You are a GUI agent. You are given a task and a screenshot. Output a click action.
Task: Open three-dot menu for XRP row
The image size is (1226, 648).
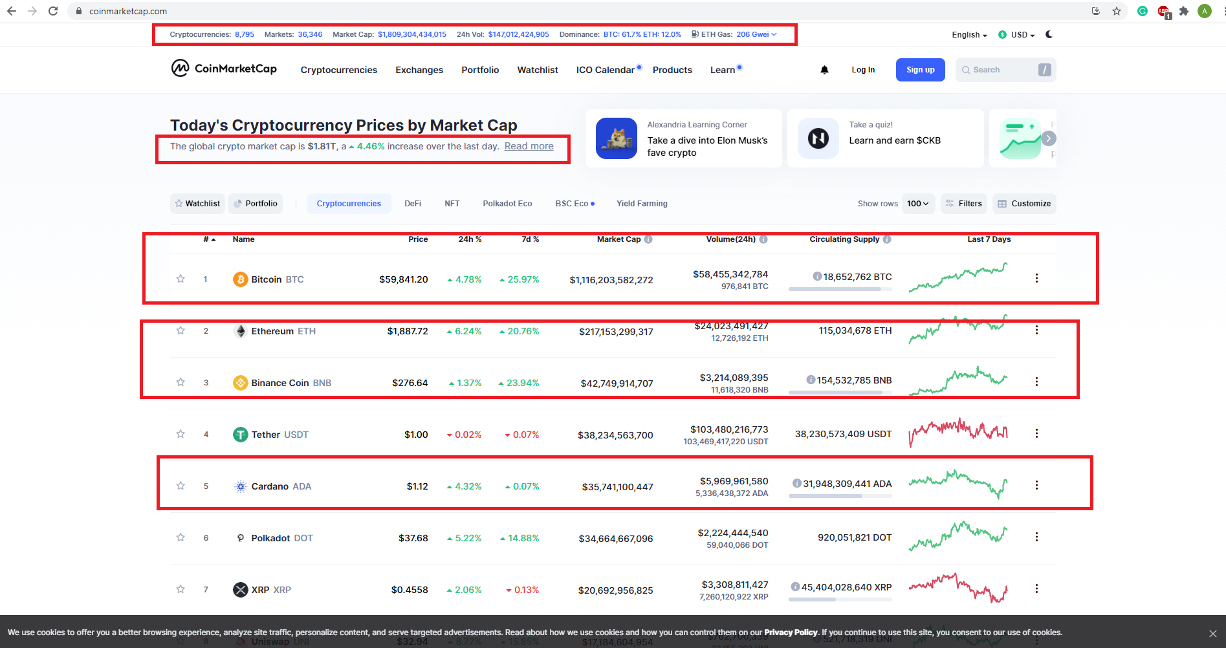[x=1036, y=589]
